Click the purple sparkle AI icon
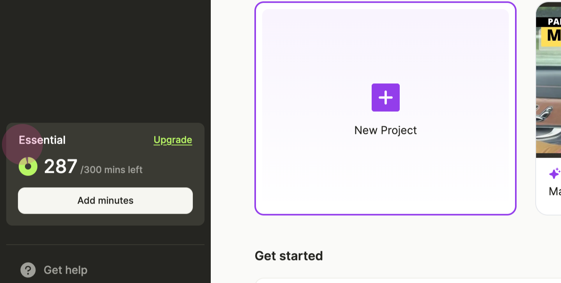The width and height of the screenshot is (561, 283). pos(555,173)
